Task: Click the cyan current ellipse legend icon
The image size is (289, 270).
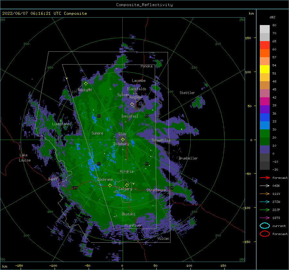Action: click(x=265, y=226)
